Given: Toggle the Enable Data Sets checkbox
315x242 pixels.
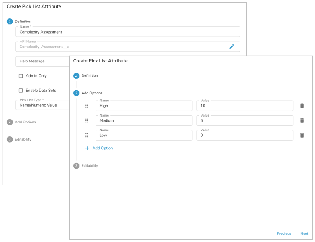Looking at the screenshot, I should 21,91.
